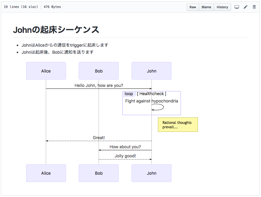This screenshot has height=197, width=261.
Task: Click the bottom Bob participant box
Action: tap(99, 173)
